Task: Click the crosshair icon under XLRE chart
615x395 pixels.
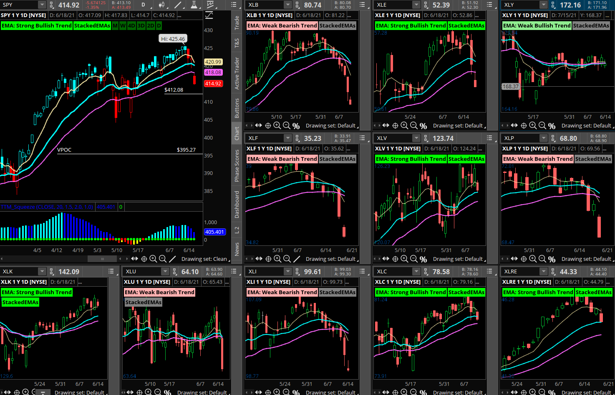Action: coord(524,392)
